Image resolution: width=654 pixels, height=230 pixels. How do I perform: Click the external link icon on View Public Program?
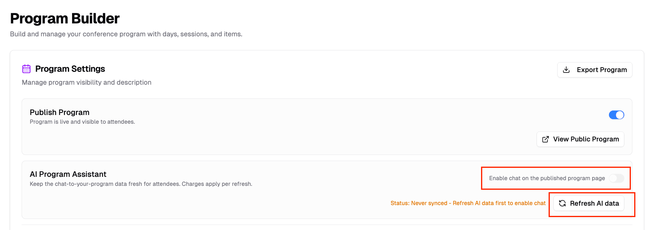click(x=545, y=139)
